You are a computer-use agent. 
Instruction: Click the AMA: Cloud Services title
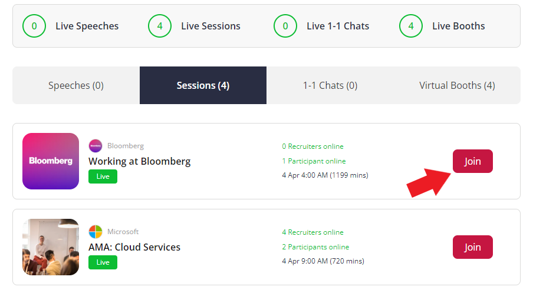(x=134, y=247)
